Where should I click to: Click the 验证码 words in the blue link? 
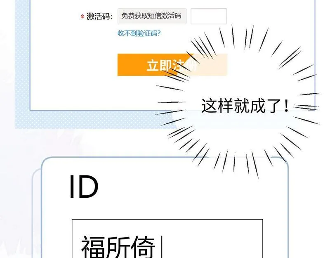click(147, 33)
